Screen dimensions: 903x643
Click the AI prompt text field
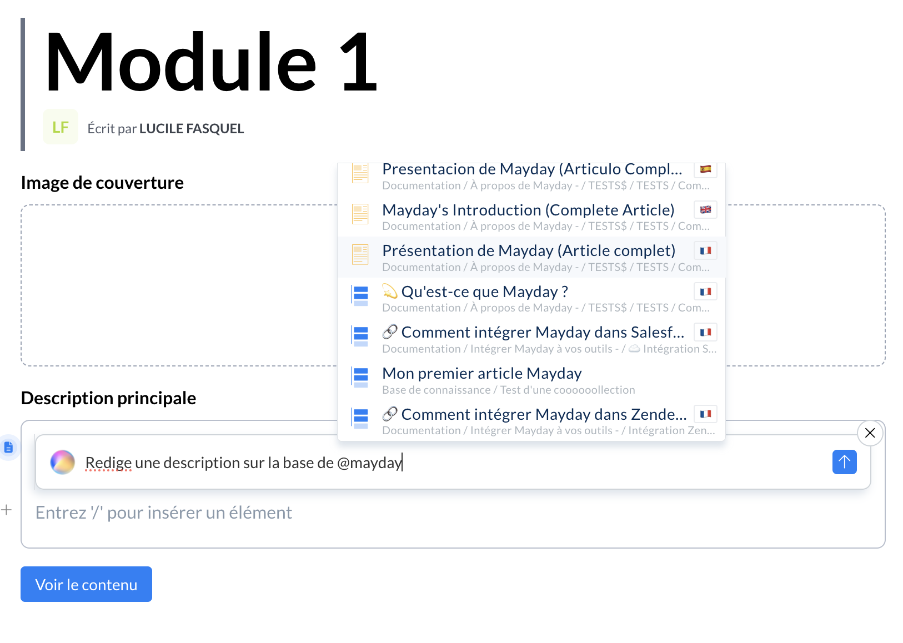tap(444, 463)
